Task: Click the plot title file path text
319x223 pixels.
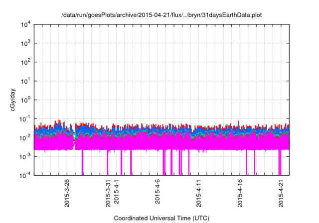Action: click(x=161, y=16)
